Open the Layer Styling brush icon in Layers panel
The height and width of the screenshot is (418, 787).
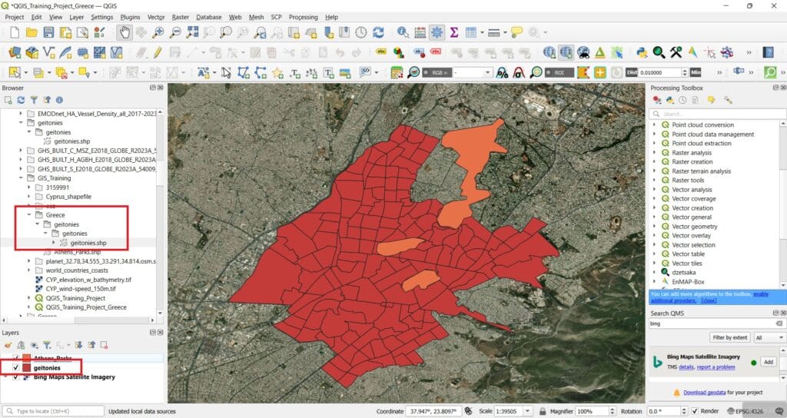pyautogui.click(x=8, y=345)
